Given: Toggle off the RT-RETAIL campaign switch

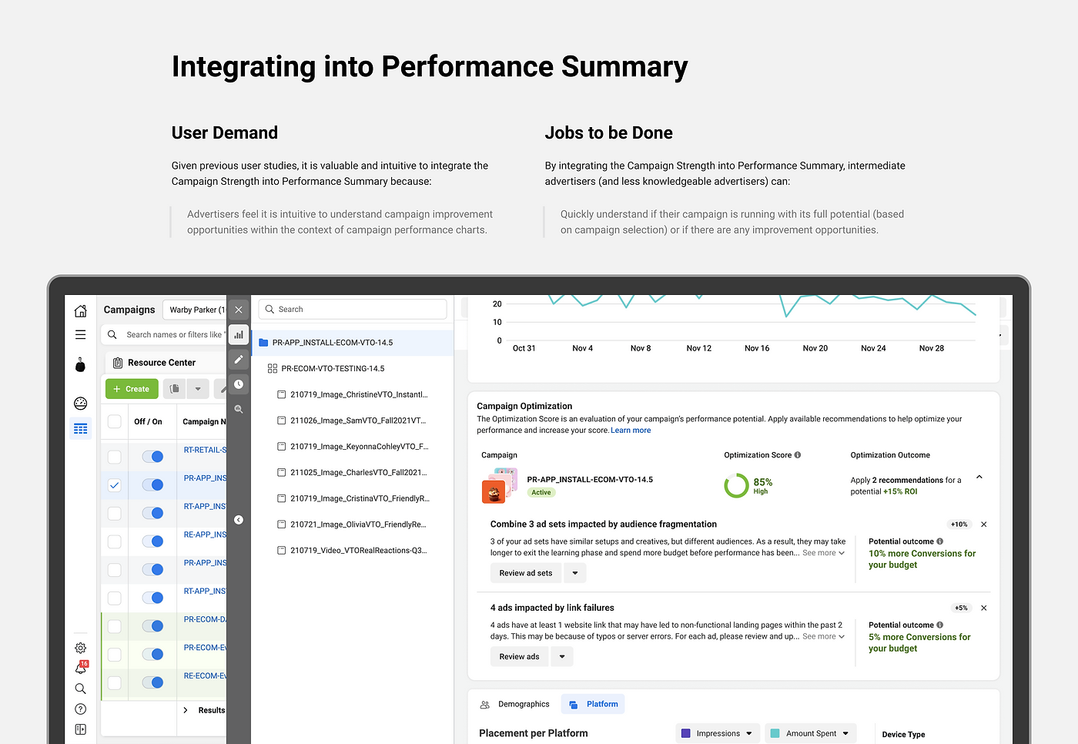Looking at the screenshot, I should click(152, 456).
